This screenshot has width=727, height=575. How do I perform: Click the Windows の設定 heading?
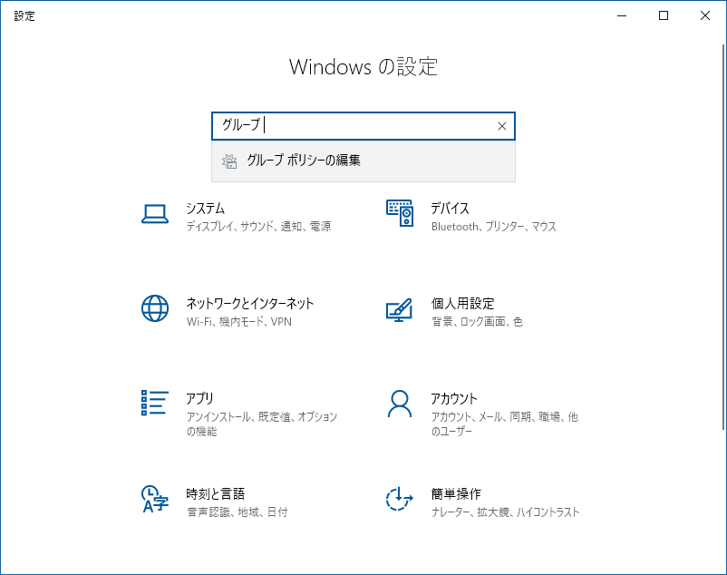[363, 67]
